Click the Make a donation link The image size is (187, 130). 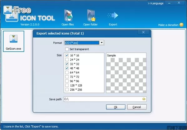[x=168, y=25]
